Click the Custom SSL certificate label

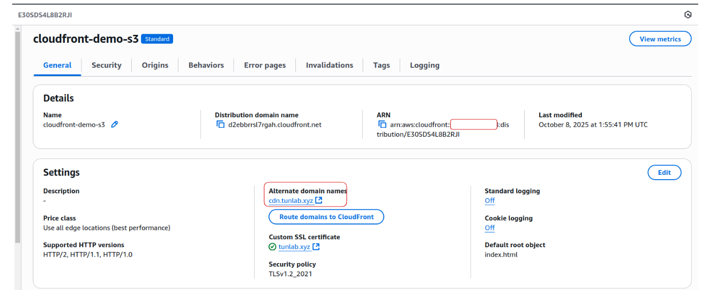coord(304,237)
